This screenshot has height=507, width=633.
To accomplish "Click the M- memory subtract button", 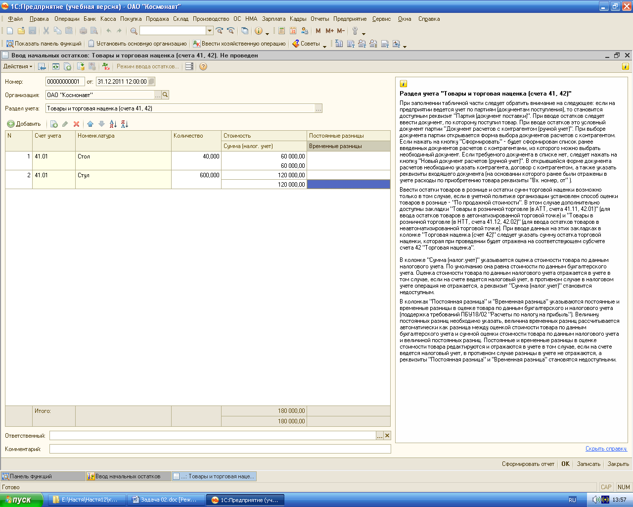I will pyautogui.click(x=341, y=31).
